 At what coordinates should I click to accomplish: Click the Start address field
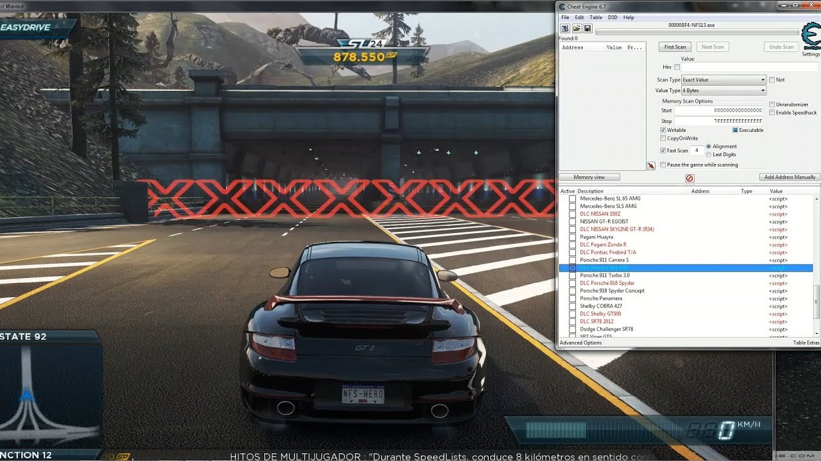click(718, 111)
